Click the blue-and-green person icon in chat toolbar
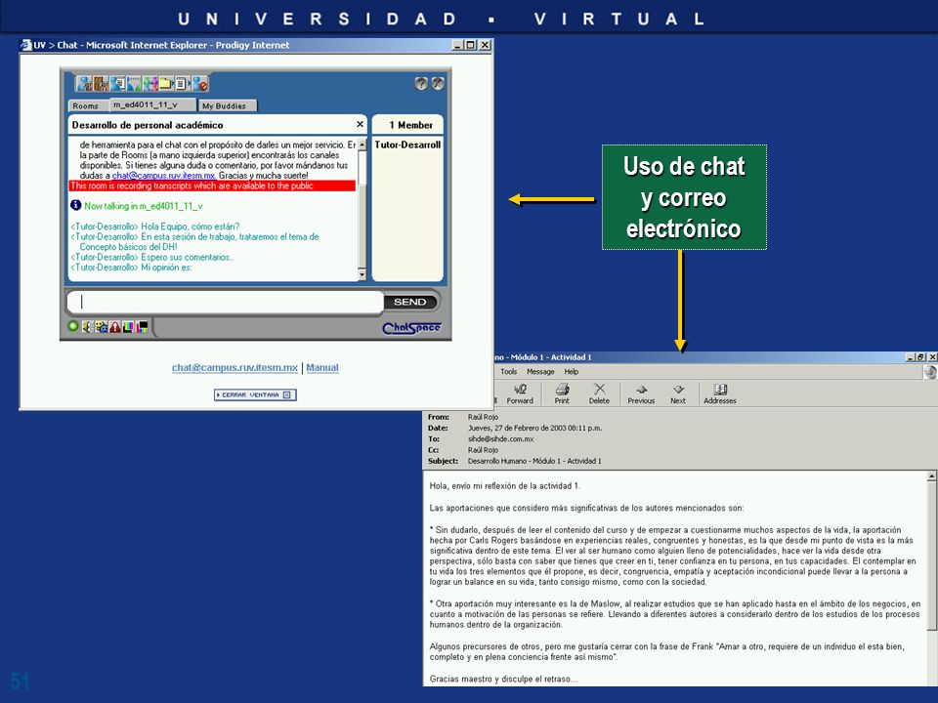The image size is (938, 703). (x=134, y=84)
